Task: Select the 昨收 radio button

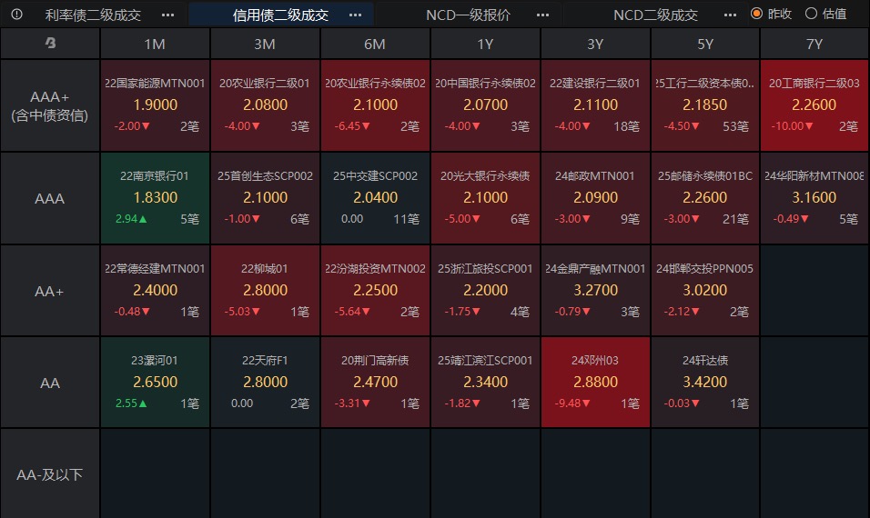Action: tap(756, 14)
